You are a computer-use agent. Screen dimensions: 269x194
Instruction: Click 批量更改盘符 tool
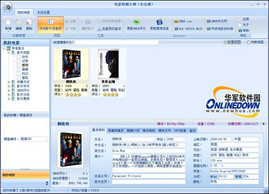[109, 29]
